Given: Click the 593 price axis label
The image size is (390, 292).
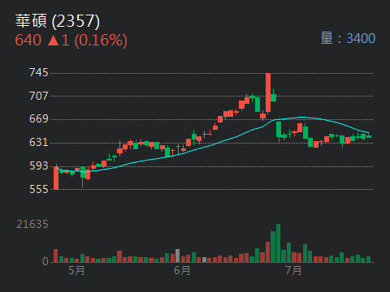Looking at the screenshot, I should (x=39, y=166).
